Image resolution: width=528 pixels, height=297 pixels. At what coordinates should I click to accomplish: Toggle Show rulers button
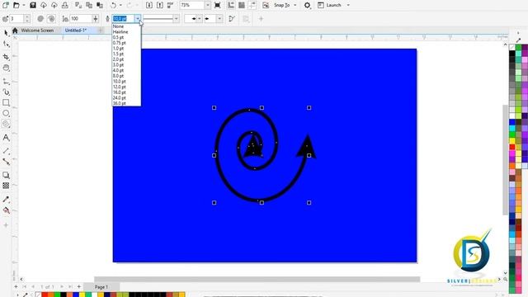[x=231, y=5]
